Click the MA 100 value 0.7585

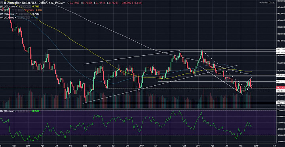[36, 7]
